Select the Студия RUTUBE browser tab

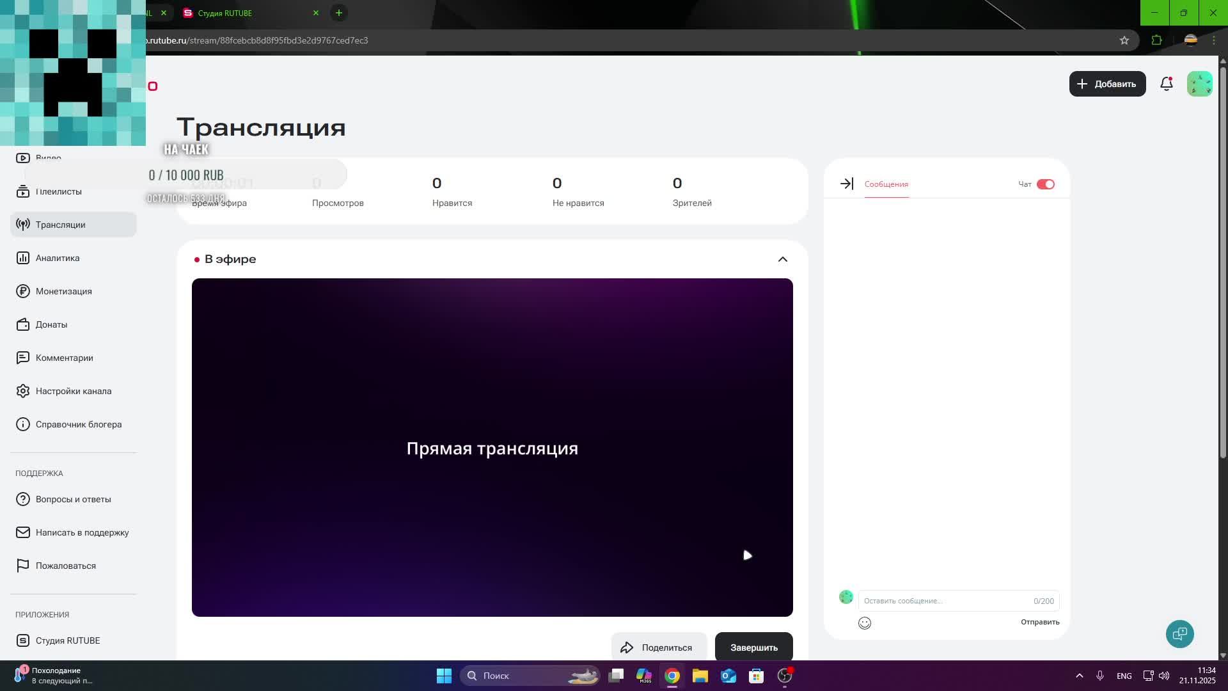(x=225, y=13)
